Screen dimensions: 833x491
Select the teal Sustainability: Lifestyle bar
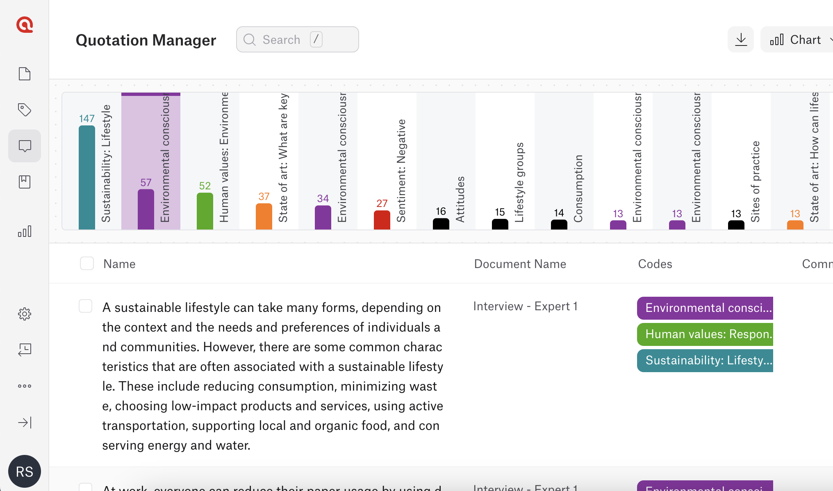(87, 177)
